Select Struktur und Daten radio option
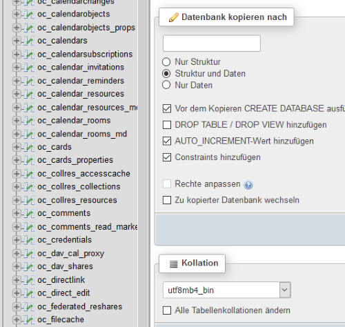The width and height of the screenshot is (345, 327). 166,74
